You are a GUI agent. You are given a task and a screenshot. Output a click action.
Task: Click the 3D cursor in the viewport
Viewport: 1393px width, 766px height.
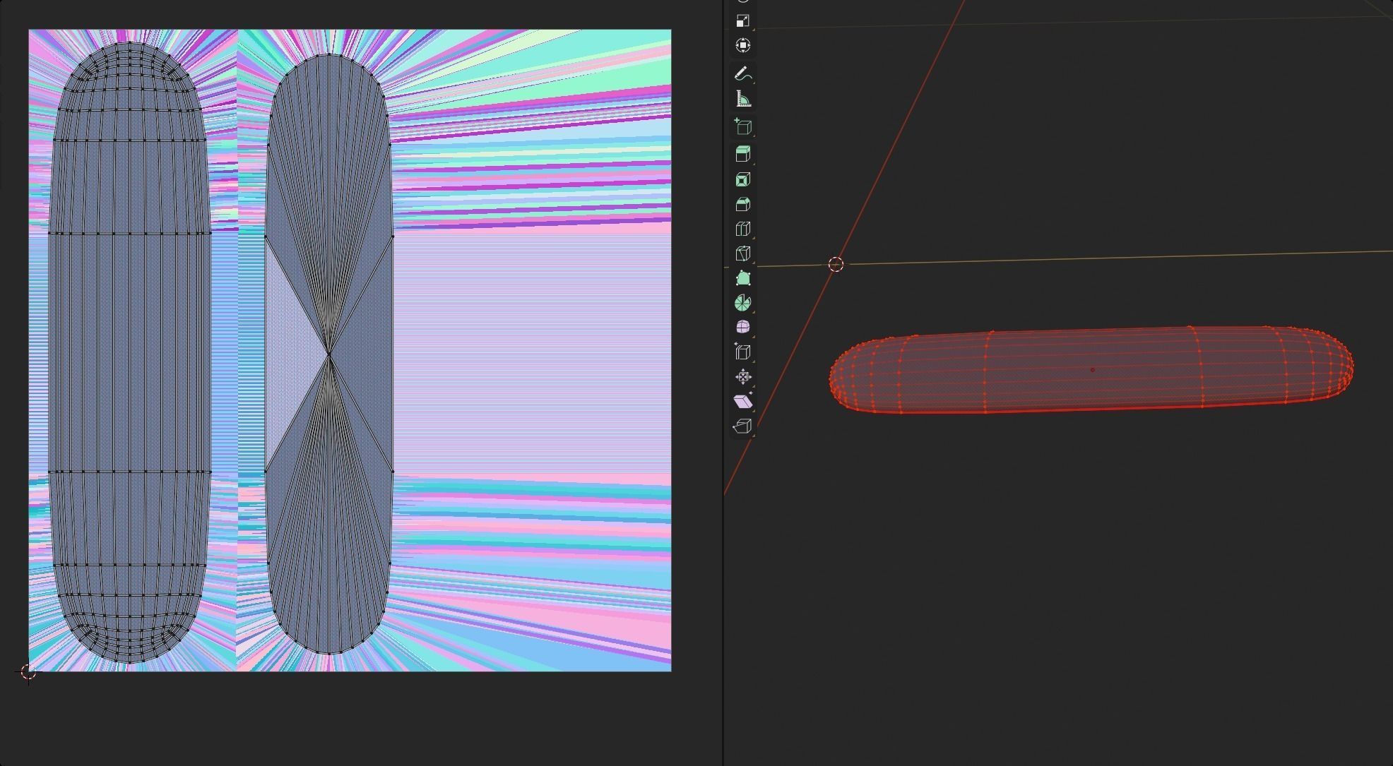tap(836, 265)
